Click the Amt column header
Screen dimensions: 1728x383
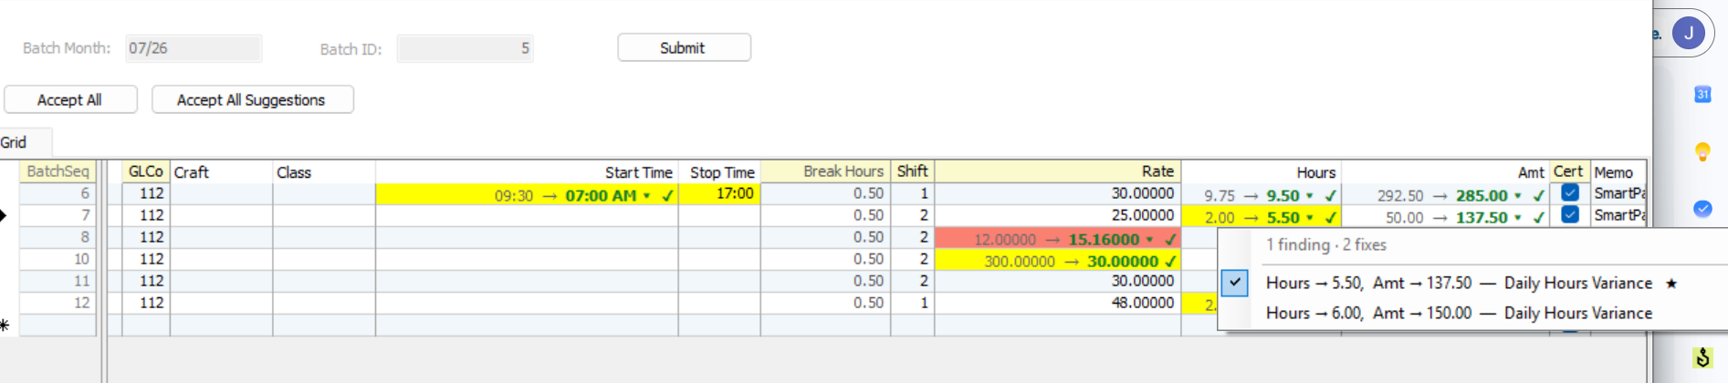click(x=1445, y=171)
